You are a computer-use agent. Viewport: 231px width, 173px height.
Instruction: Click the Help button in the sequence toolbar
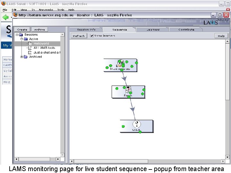(x=221, y=36)
